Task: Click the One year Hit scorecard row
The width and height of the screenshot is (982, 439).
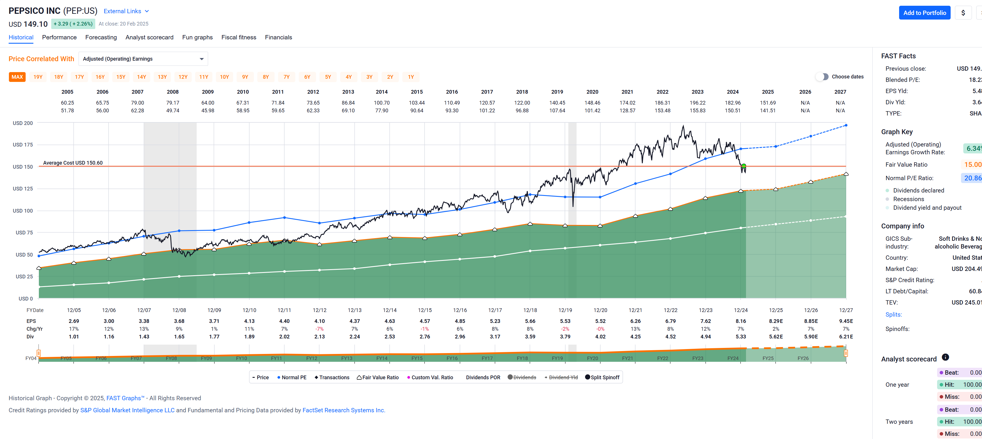Action: pyautogui.click(x=960, y=385)
